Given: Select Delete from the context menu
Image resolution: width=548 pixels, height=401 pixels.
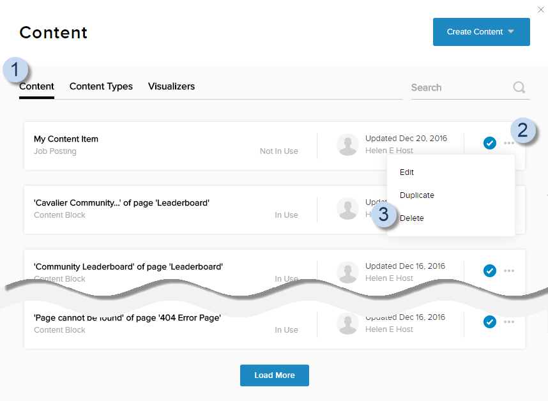Looking at the screenshot, I should pos(412,218).
